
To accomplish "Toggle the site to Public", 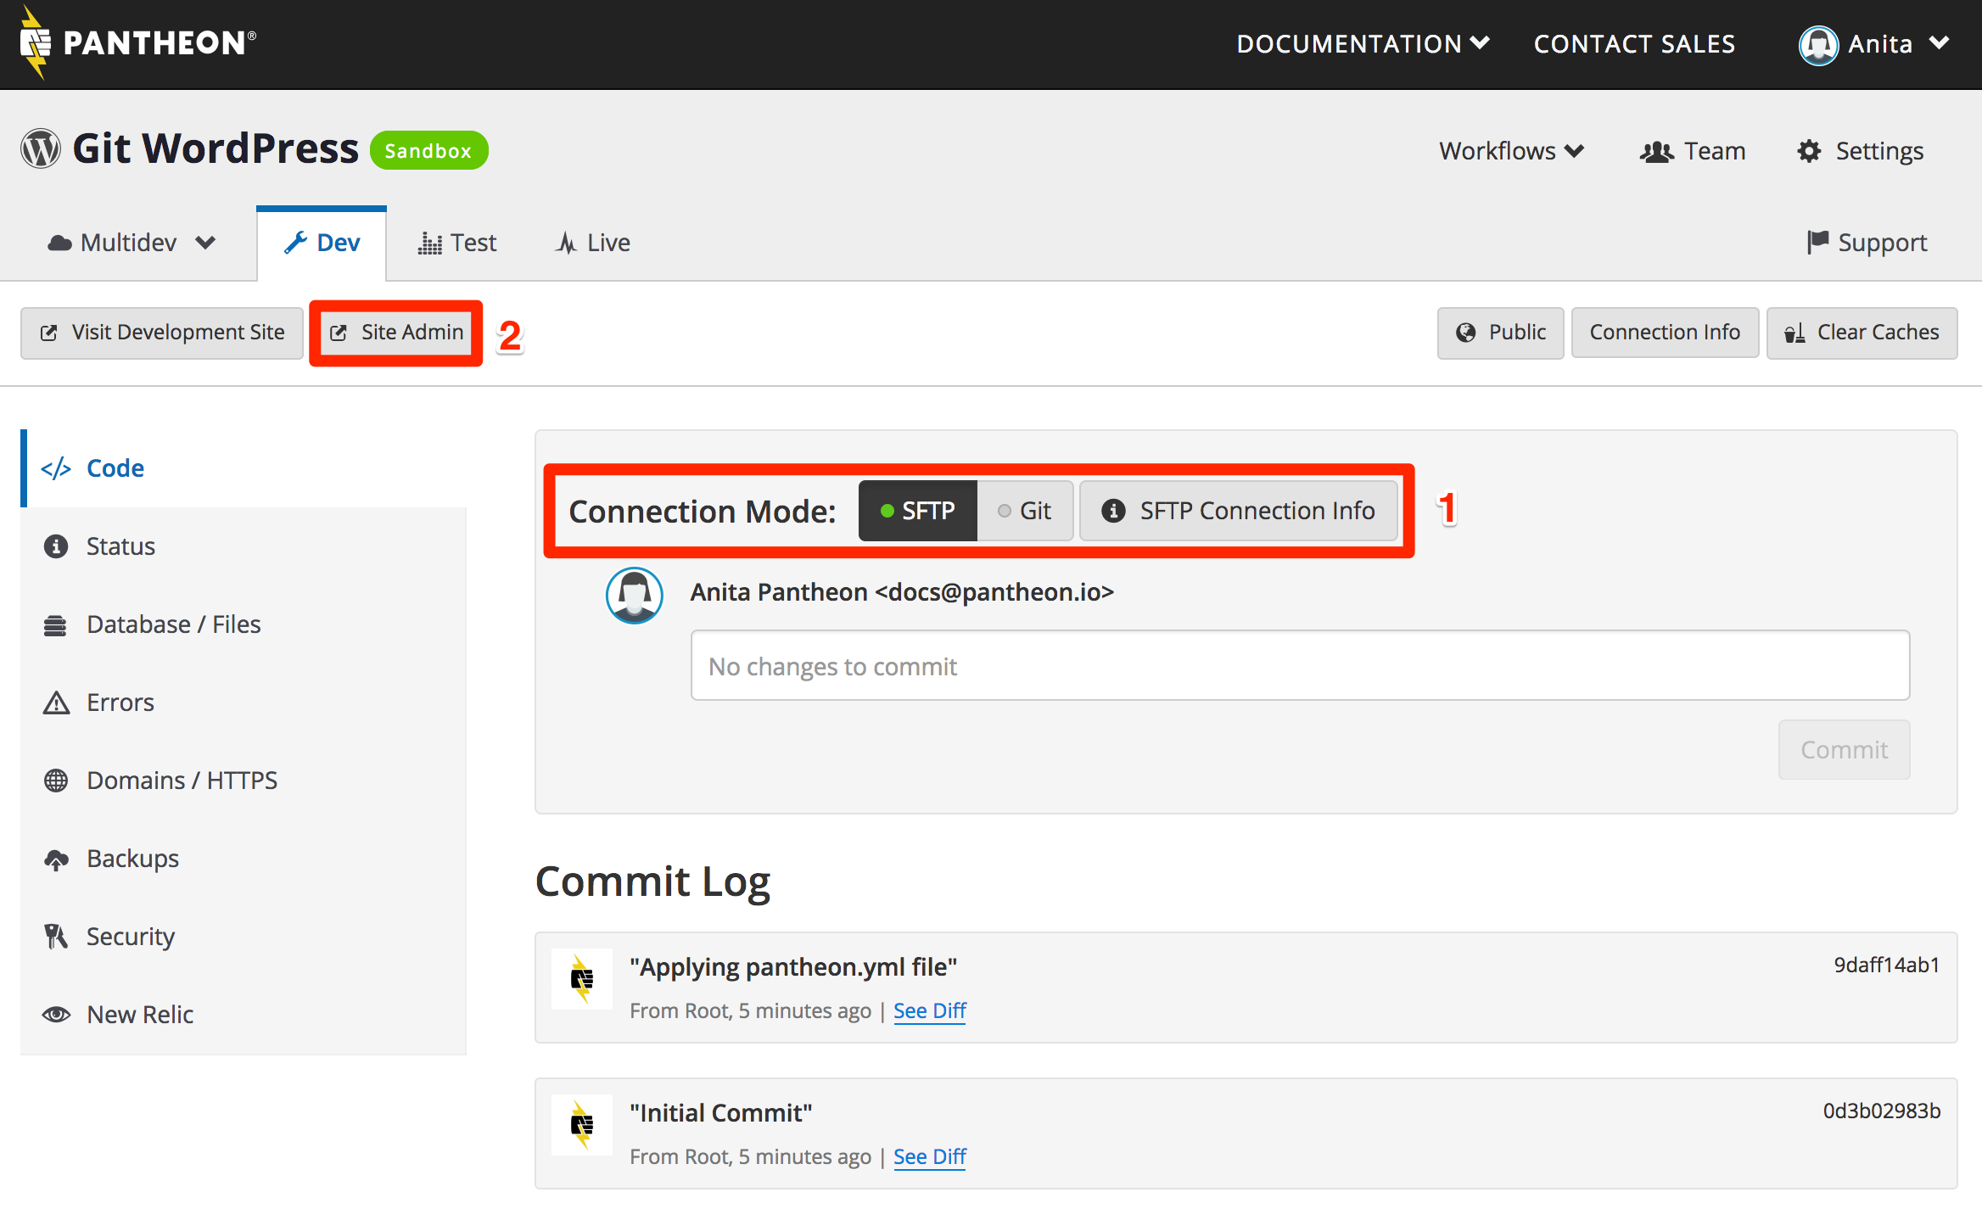I will click(1500, 332).
